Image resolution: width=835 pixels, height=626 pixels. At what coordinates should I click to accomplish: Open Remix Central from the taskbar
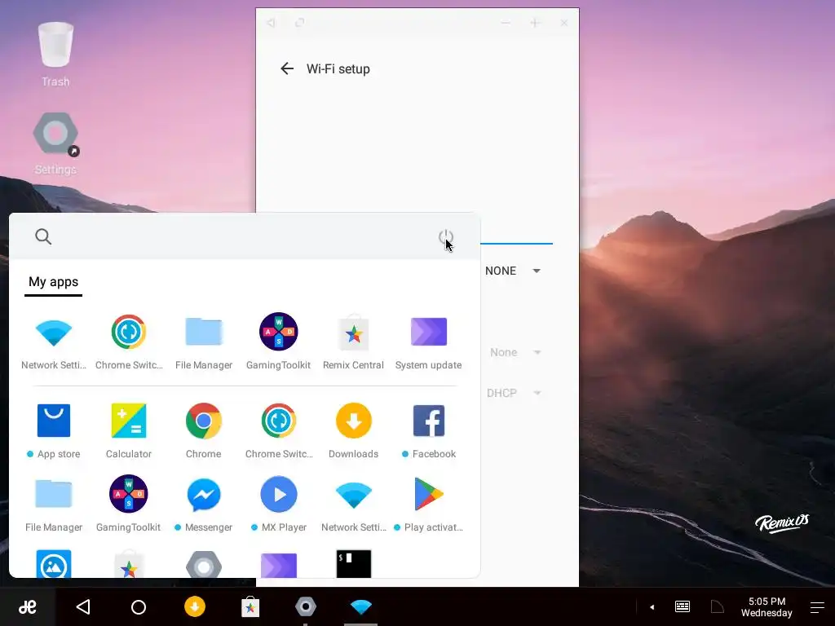(x=250, y=606)
